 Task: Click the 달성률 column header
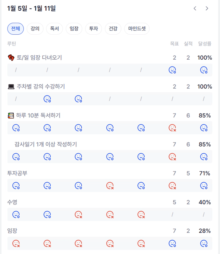(x=205, y=44)
